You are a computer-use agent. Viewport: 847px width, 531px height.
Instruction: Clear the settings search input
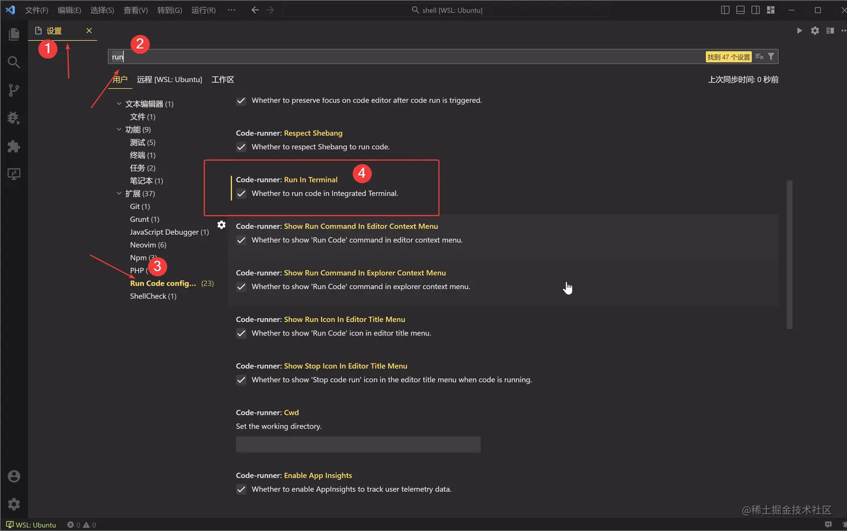point(759,57)
